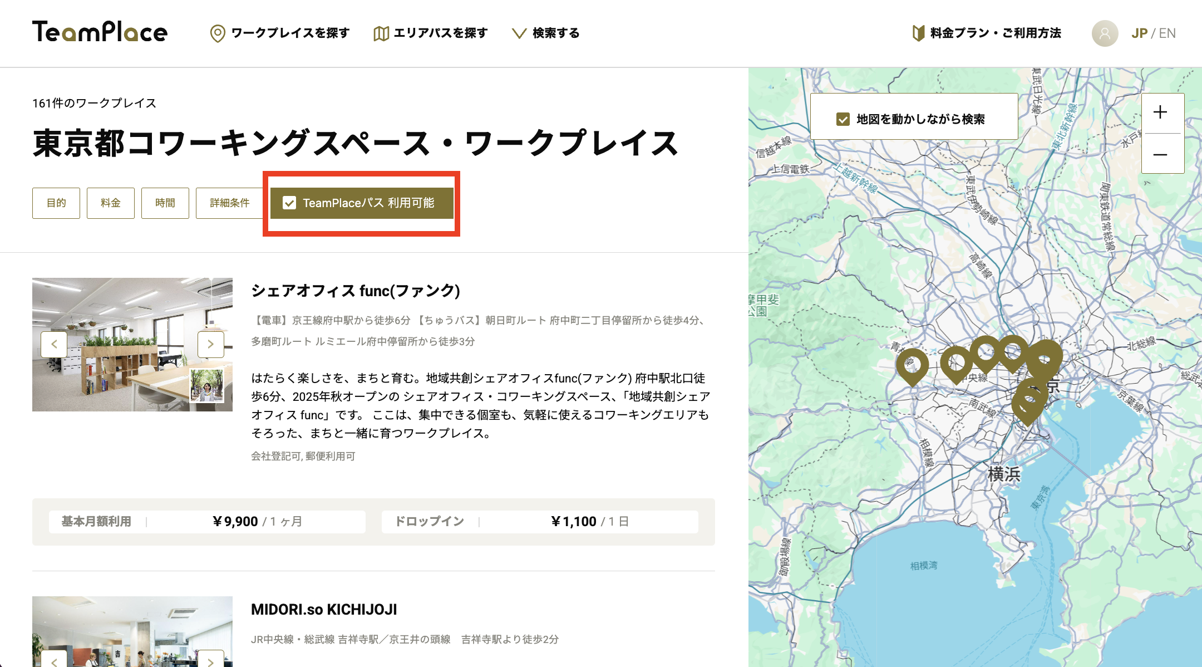Viewport: 1202px width, 667px height.
Task: Advance the func listing photo with the next arrow
Action: 210,344
